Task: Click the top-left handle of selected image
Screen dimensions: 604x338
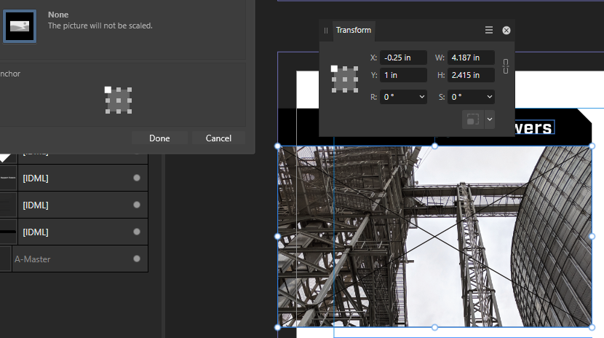Action: (278, 146)
